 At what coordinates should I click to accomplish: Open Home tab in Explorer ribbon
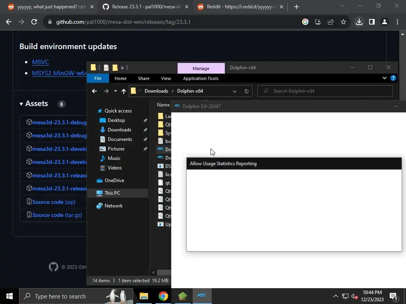click(121, 78)
